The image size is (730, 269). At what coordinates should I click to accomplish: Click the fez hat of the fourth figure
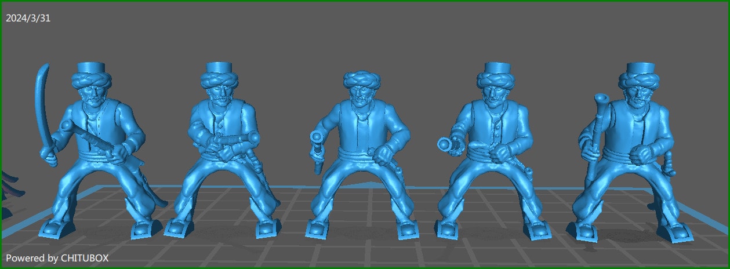[x=498, y=69]
